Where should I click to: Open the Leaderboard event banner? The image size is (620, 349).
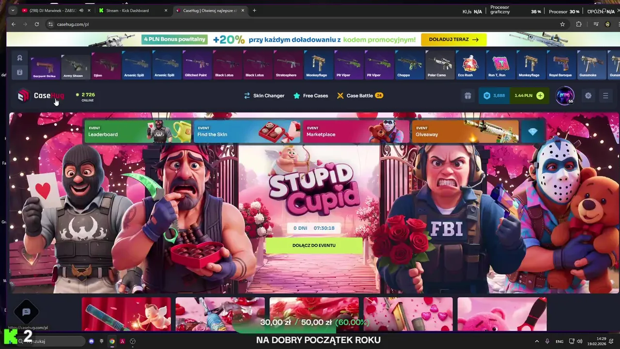[x=138, y=131]
